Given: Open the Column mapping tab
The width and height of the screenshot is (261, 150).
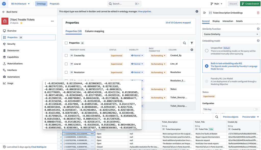Looking at the screenshot, I should tap(95, 31).
